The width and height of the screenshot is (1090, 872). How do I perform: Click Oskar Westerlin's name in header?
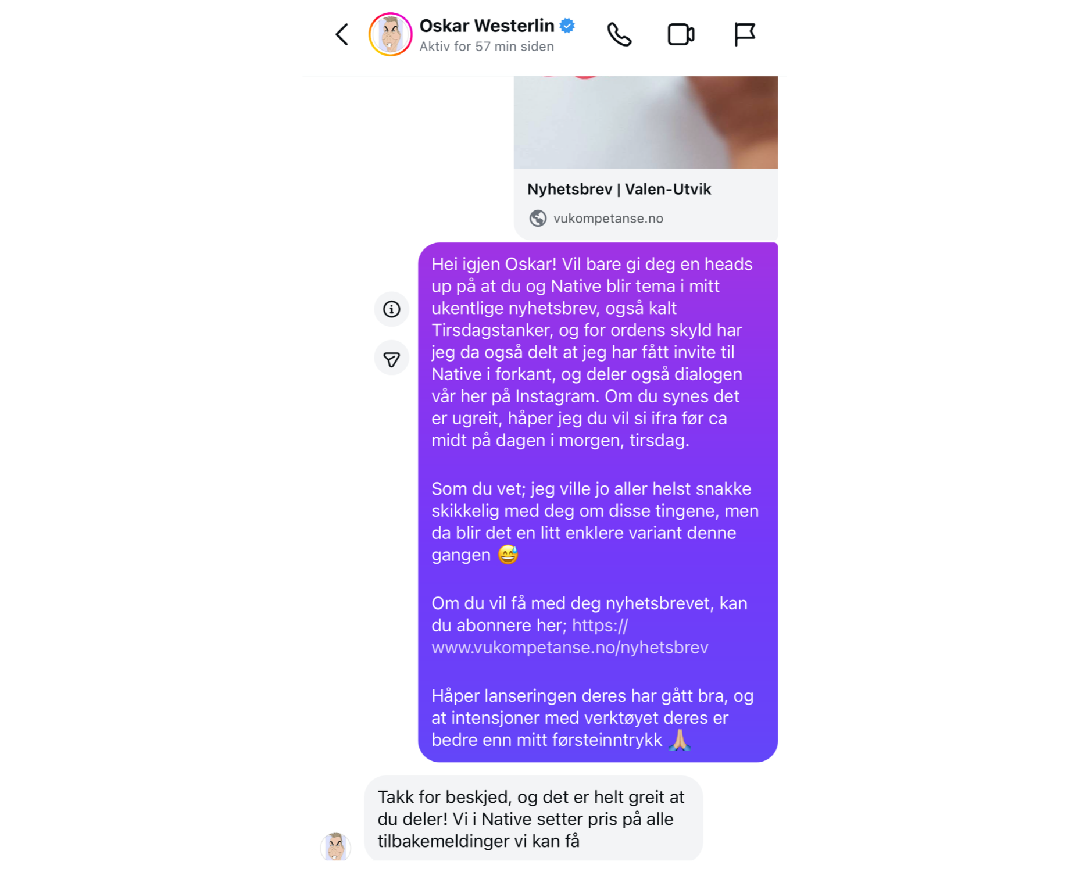[x=487, y=26]
